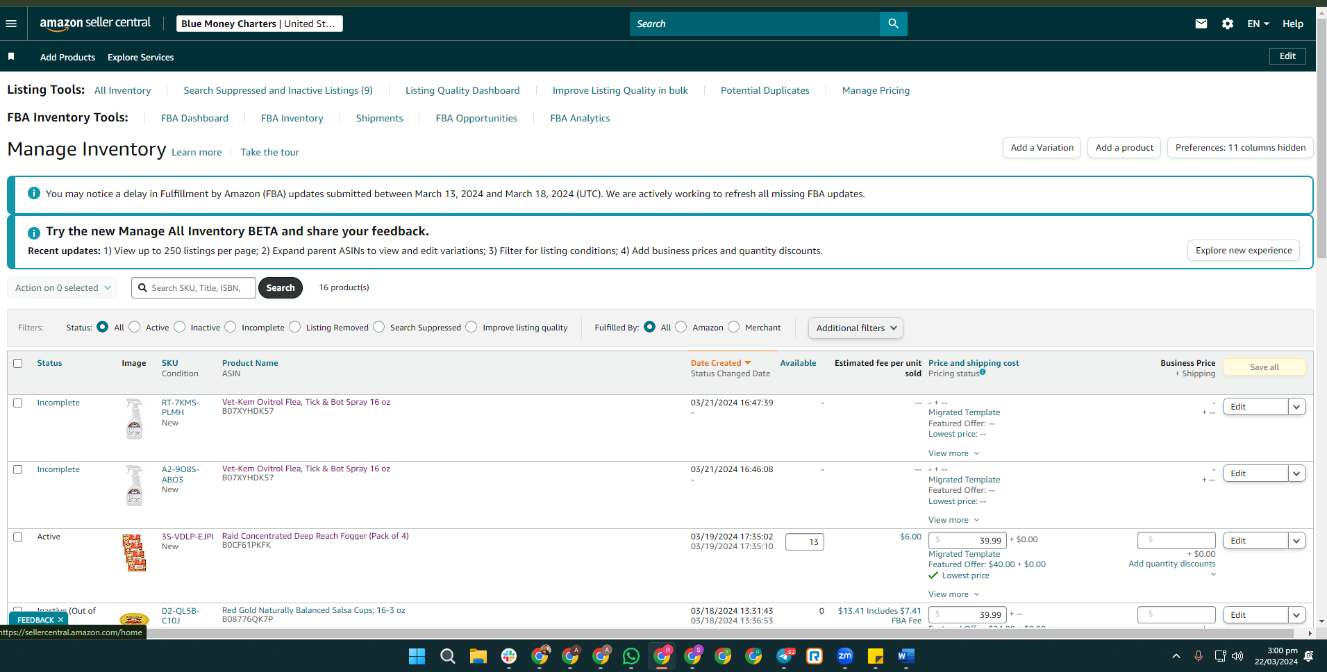Show hidden system tray icons

(x=1176, y=656)
